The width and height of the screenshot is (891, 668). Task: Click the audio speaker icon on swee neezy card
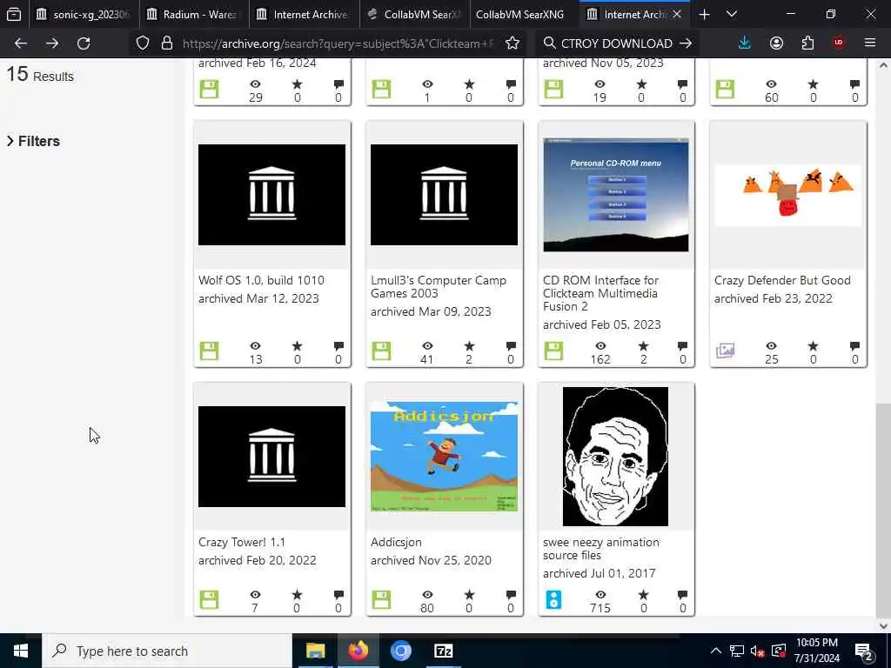[x=553, y=599]
